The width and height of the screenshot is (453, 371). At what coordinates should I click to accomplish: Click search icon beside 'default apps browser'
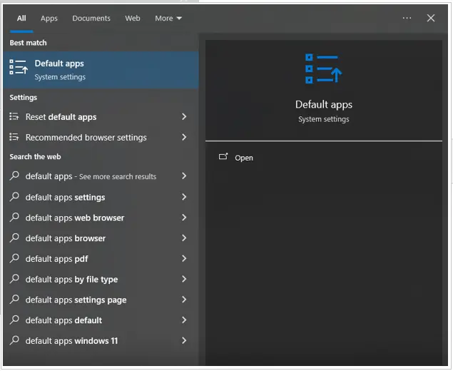click(14, 238)
